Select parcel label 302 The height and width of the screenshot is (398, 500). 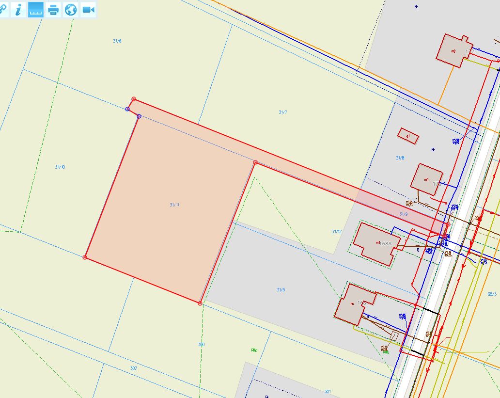pos(134,368)
